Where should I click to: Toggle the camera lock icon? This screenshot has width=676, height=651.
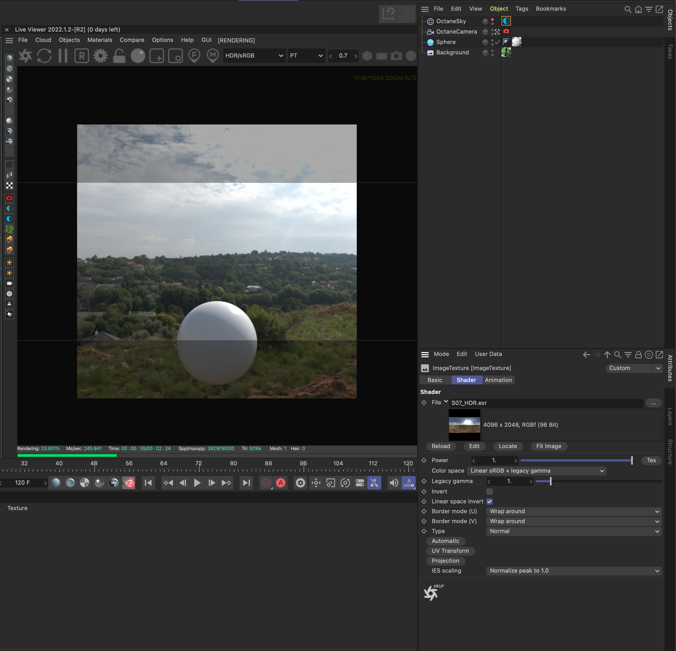coord(119,55)
